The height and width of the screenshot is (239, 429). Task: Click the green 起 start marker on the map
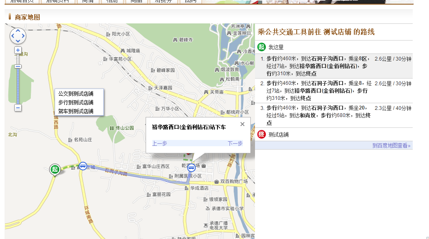(x=55, y=170)
